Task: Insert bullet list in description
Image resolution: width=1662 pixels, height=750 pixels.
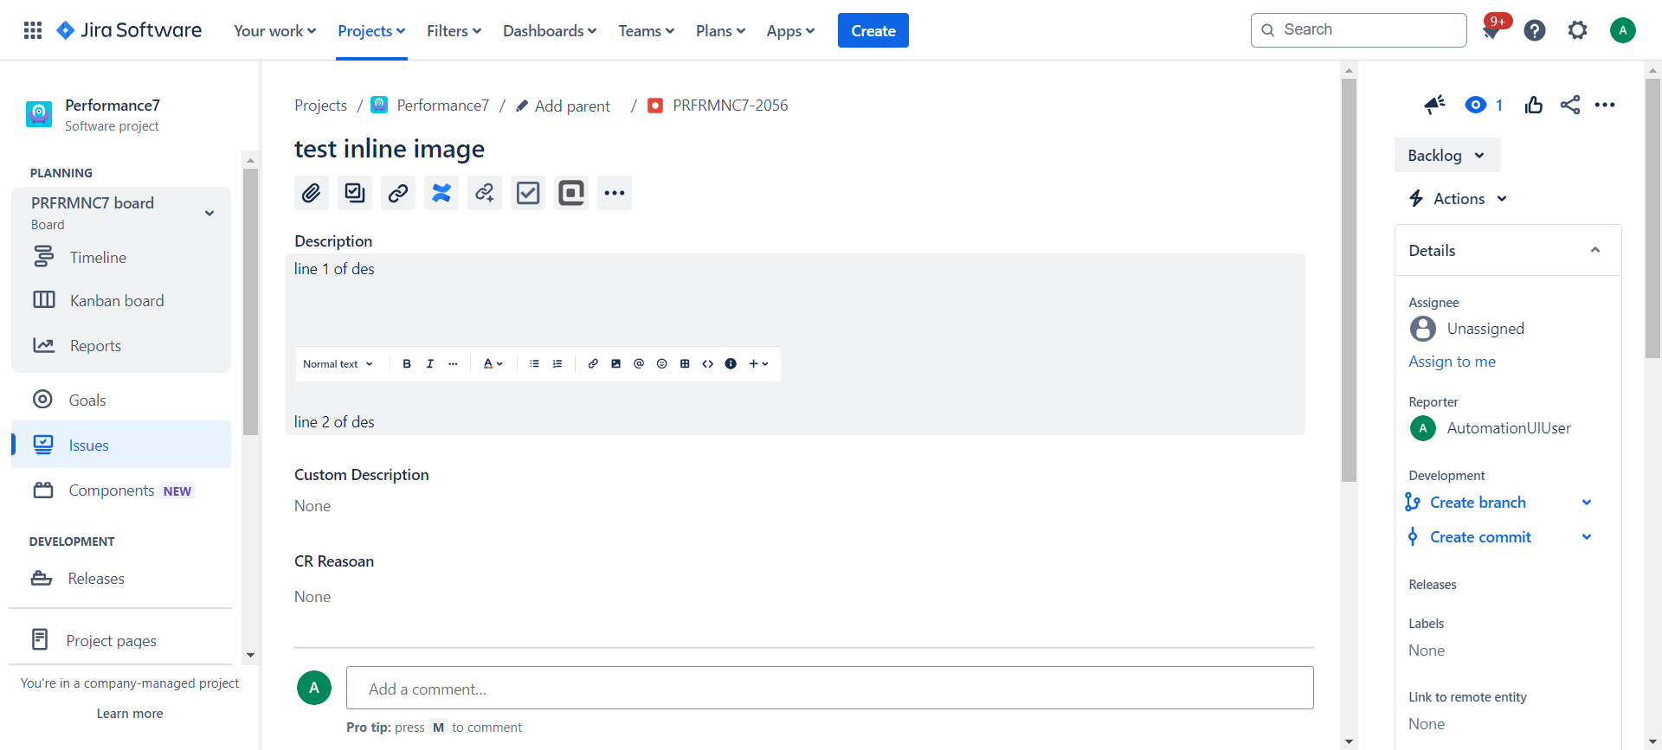Action: coord(534,364)
